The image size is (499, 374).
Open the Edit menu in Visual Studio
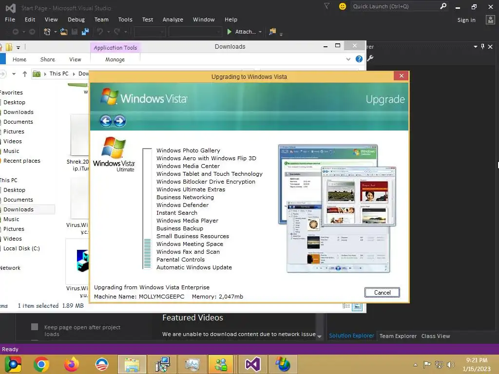30,19
